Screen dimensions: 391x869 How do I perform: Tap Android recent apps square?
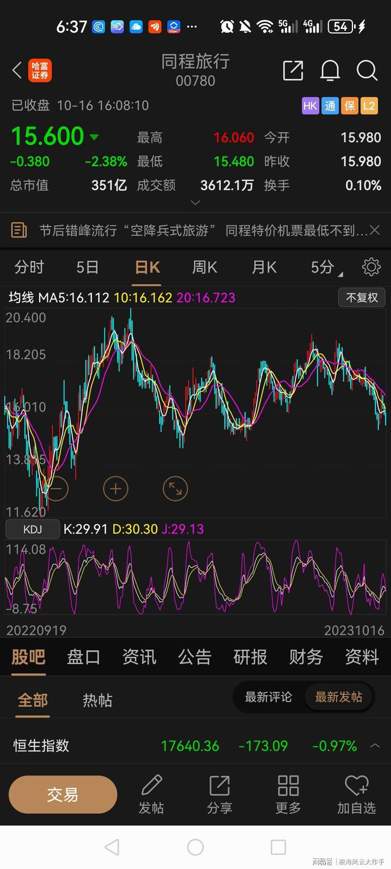(278, 847)
